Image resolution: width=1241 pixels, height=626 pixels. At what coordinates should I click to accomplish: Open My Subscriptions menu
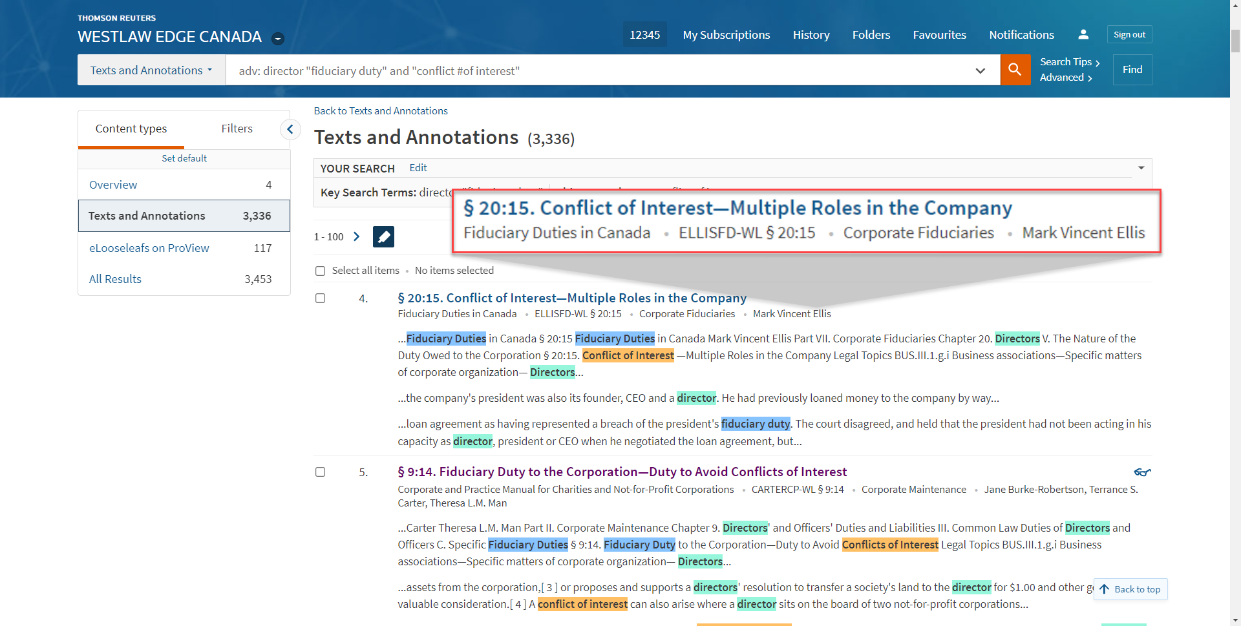click(727, 35)
